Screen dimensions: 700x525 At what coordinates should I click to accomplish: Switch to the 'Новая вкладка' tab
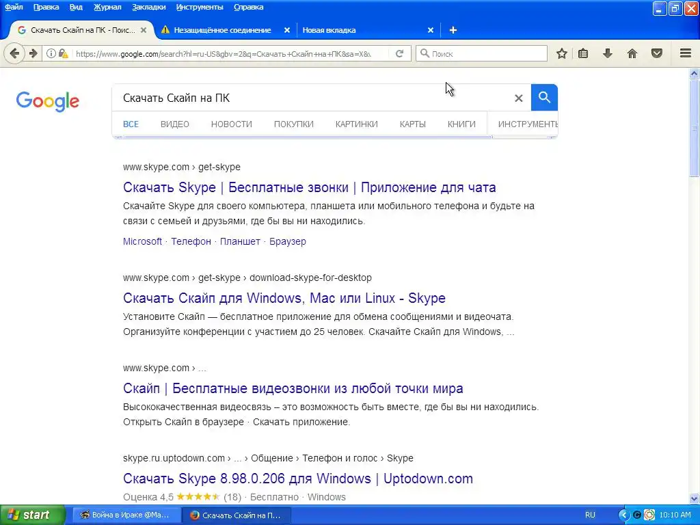329,30
